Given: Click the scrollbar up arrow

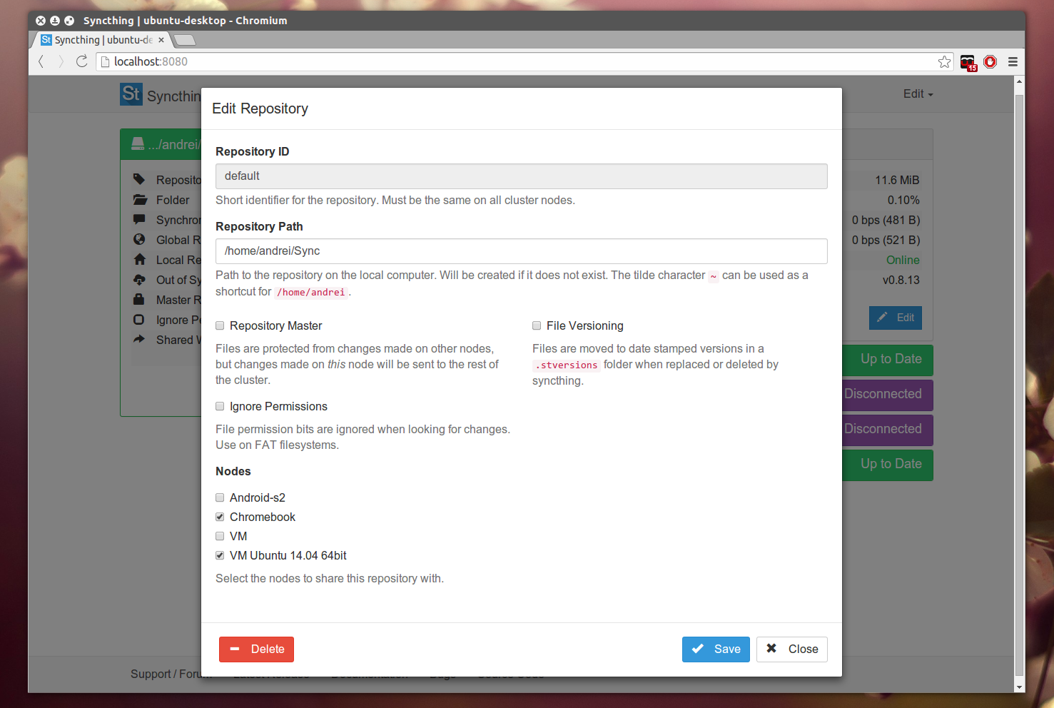Looking at the screenshot, I should click(x=1019, y=81).
